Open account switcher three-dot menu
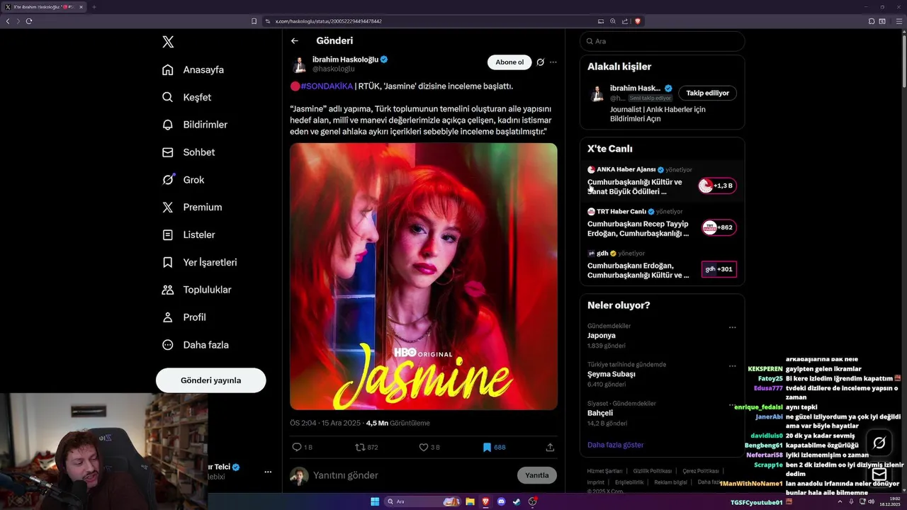 [x=268, y=472]
